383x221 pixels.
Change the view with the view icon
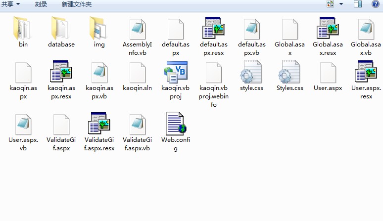tap(330, 4)
